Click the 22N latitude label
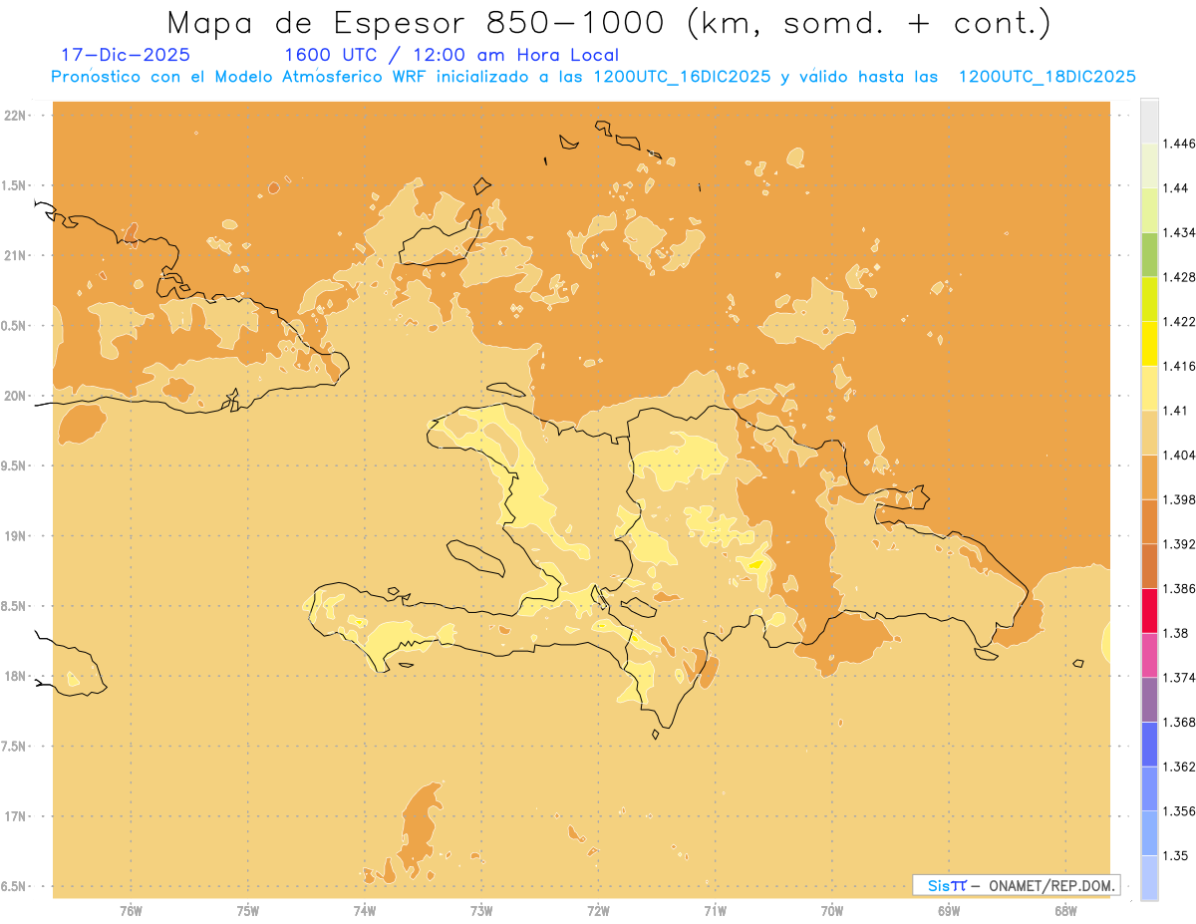This screenshot has height=924, width=1196. 15,115
